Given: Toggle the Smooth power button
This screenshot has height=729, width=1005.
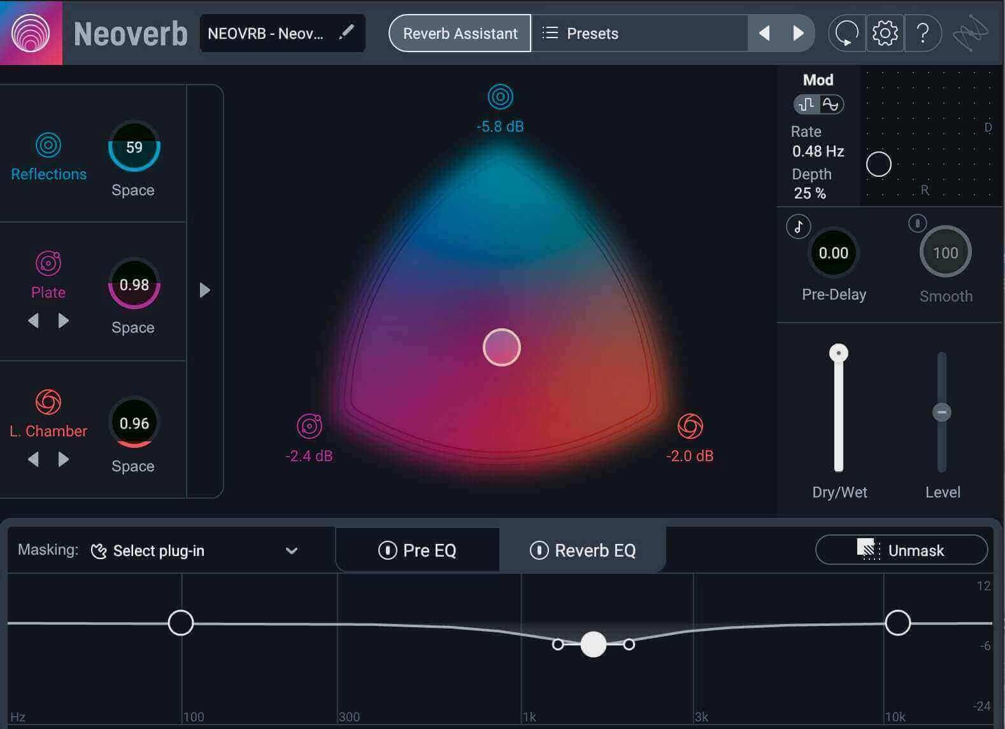Looking at the screenshot, I should coord(917,223).
